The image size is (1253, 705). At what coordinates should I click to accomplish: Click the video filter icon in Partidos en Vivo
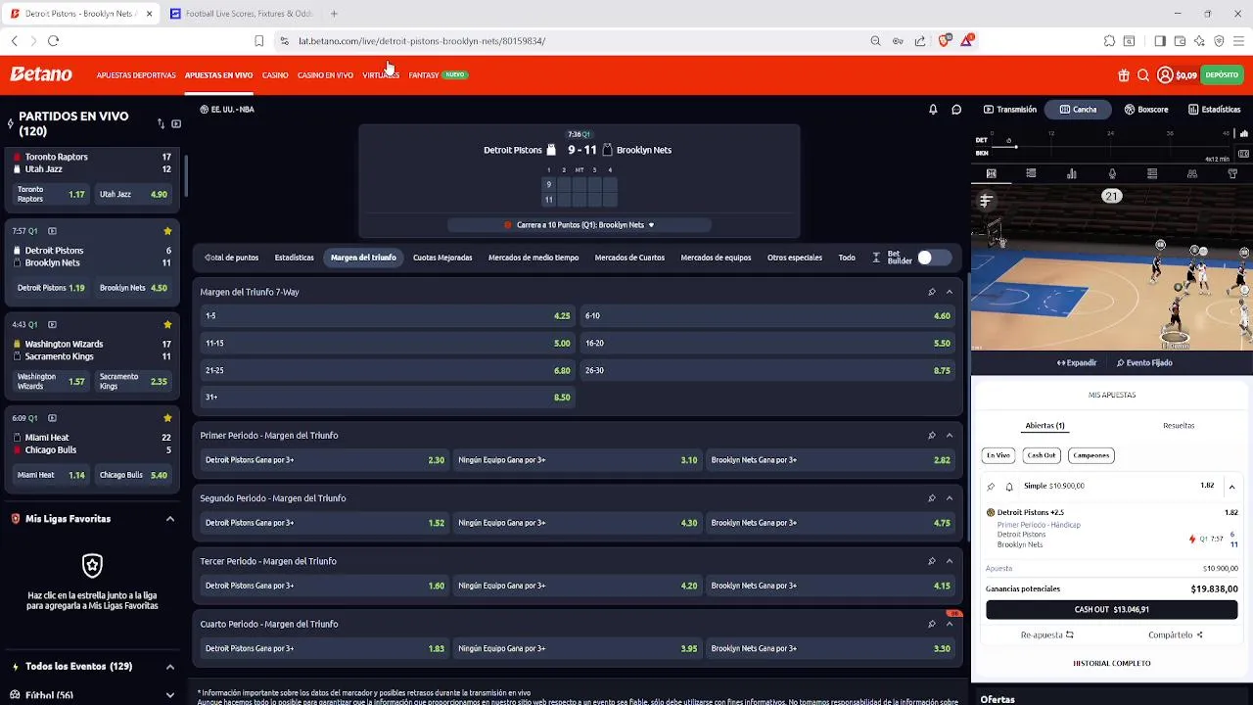(x=176, y=123)
